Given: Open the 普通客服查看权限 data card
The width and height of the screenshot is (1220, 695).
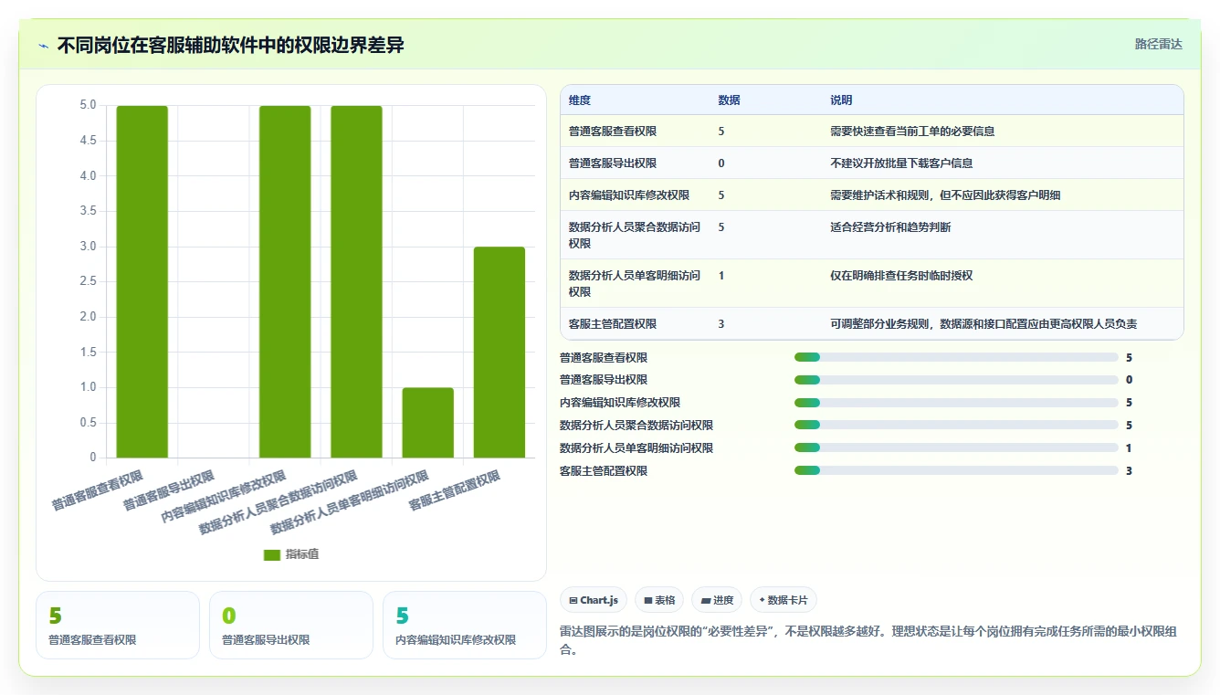Looking at the screenshot, I should pyautogui.click(x=118, y=625).
